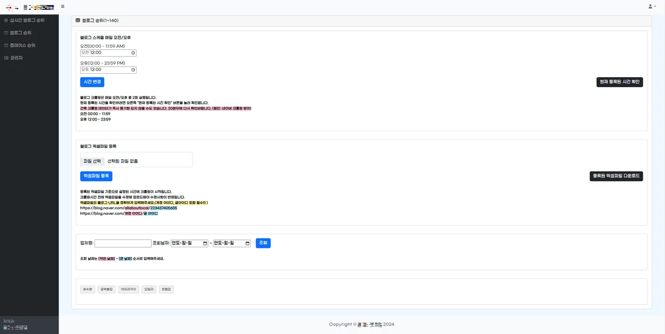Click the 오전 time input field
This screenshot has width=665, height=334.
(x=108, y=53)
